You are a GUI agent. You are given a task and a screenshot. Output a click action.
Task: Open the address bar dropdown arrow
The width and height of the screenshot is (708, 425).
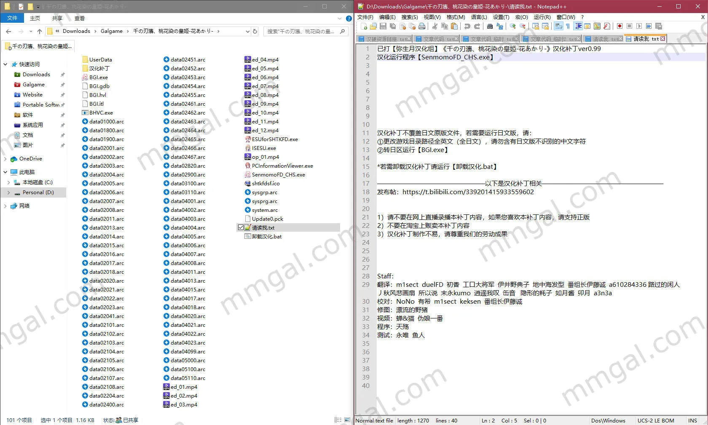coord(248,31)
